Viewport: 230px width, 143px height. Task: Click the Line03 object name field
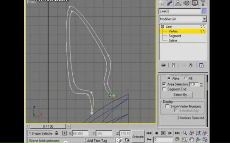(180, 11)
